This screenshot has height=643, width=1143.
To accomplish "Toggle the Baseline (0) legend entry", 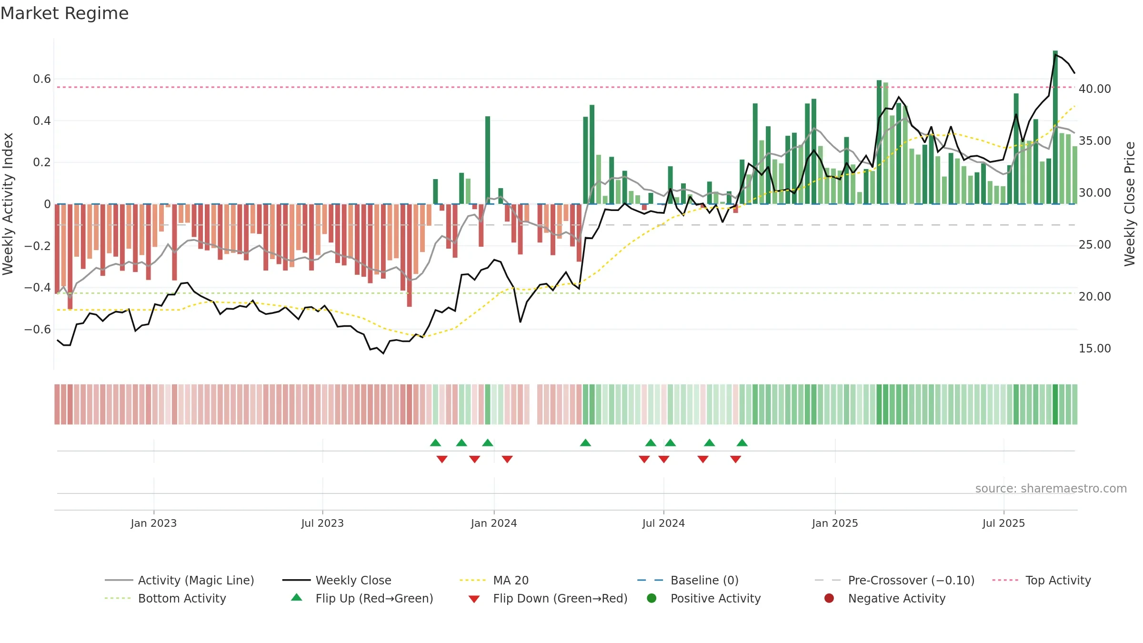I will click(688, 580).
